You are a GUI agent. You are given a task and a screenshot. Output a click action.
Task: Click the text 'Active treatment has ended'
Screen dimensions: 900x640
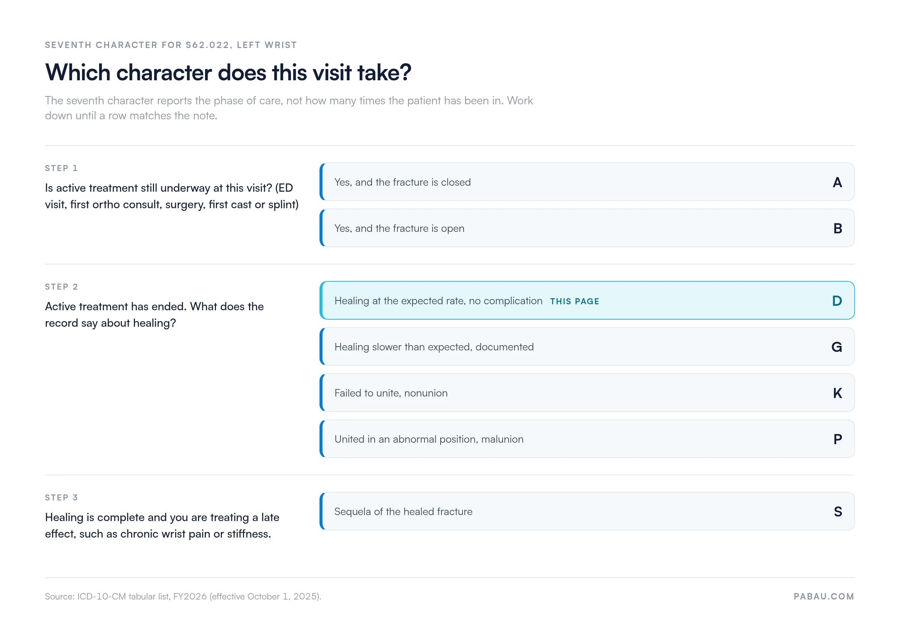pos(154,315)
